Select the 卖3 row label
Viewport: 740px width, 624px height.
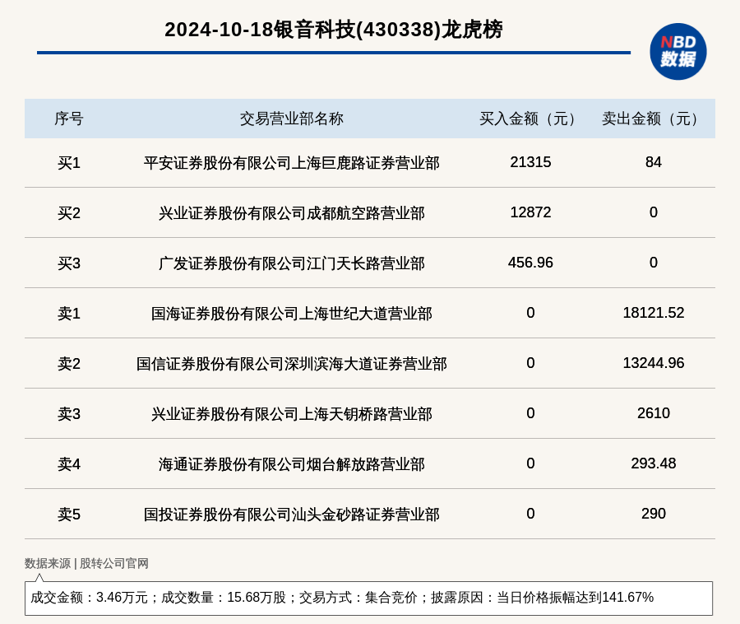click(x=69, y=414)
